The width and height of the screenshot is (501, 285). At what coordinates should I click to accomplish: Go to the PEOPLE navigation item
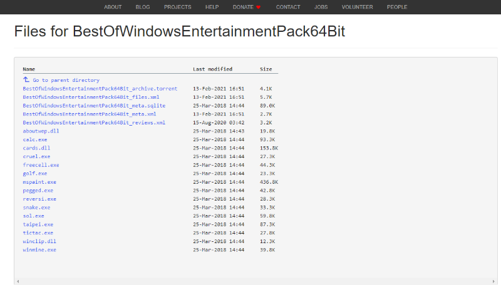pyautogui.click(x=397, y=7)
